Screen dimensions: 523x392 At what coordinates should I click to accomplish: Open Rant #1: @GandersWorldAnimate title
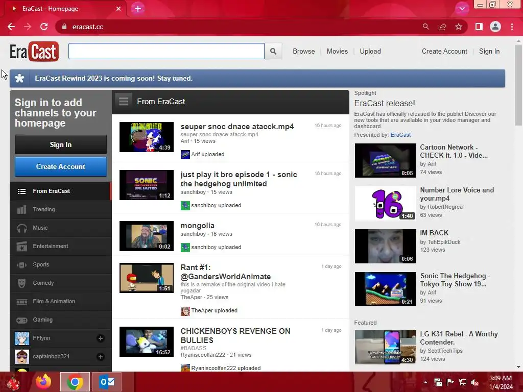pyautogui.click(x=225, y=272)
